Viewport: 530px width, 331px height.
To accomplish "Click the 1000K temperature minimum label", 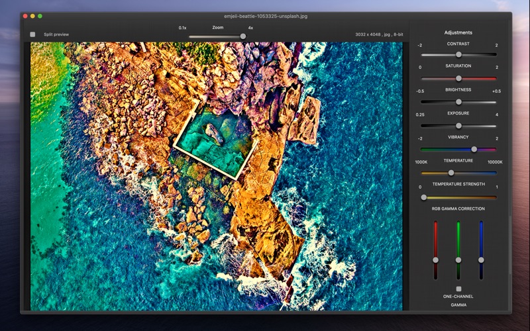I will [421, 162].
